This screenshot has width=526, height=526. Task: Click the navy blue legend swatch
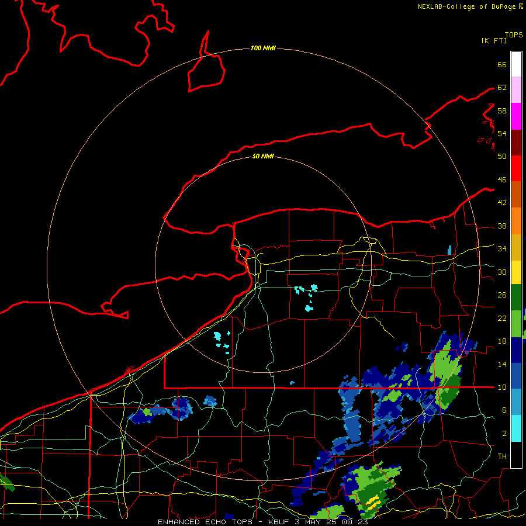[x=516, y=350]
